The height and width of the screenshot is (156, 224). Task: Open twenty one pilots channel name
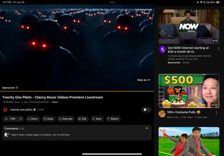[22, 109]
